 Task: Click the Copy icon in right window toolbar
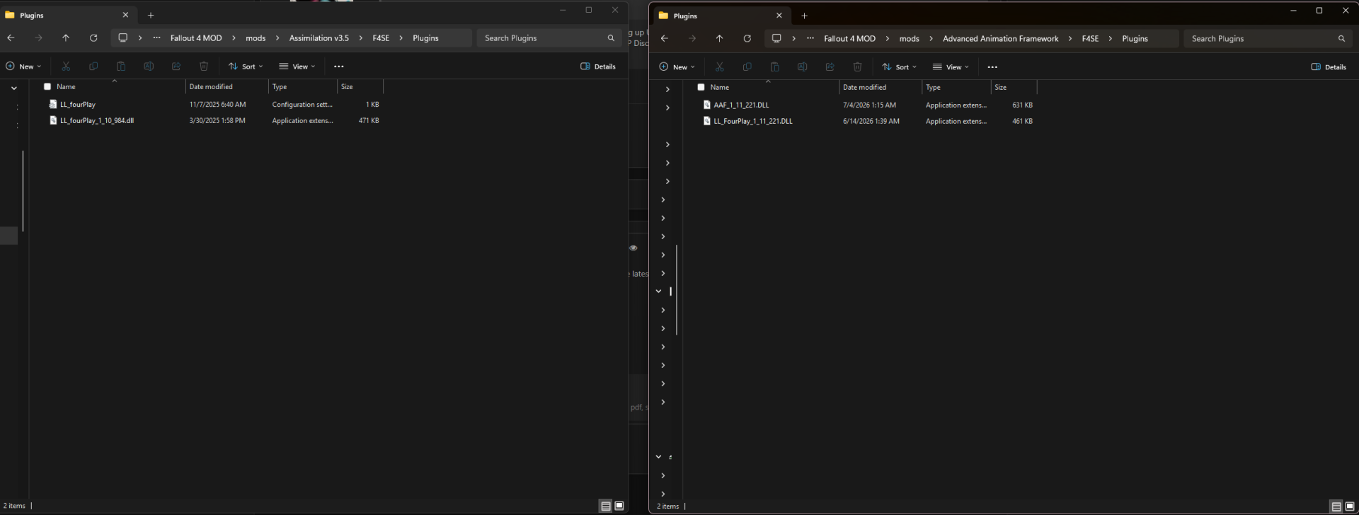(x=747, y=67)
